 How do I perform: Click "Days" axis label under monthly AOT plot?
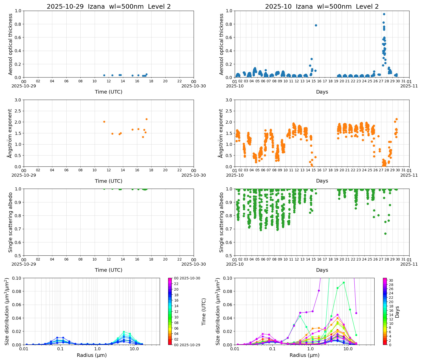[322, 92]
